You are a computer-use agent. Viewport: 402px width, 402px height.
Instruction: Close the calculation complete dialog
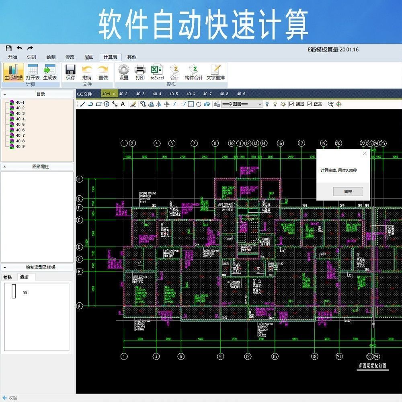(365, 153)
